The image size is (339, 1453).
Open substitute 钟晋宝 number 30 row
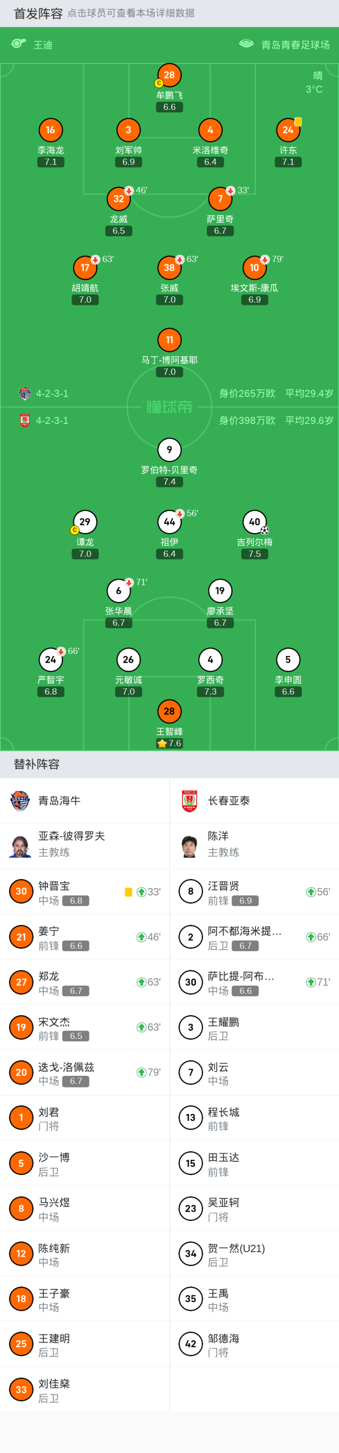[x=84, y=891]
